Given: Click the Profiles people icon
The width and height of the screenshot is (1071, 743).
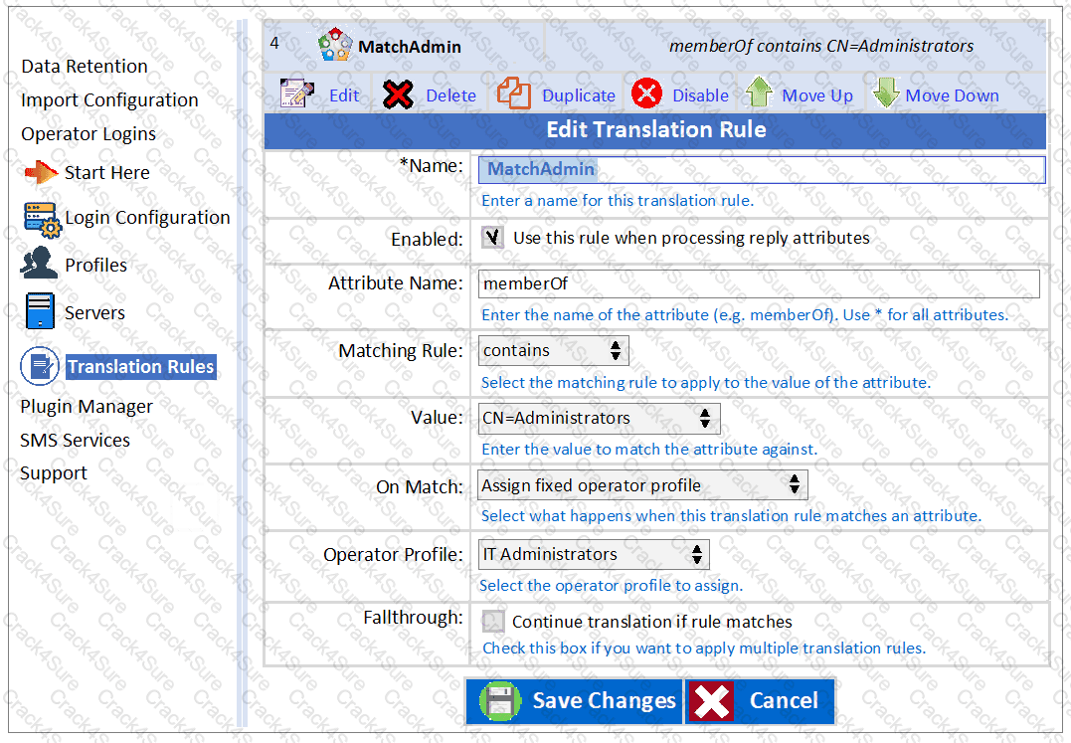Looking at the screenshot, I should (40, 265).
